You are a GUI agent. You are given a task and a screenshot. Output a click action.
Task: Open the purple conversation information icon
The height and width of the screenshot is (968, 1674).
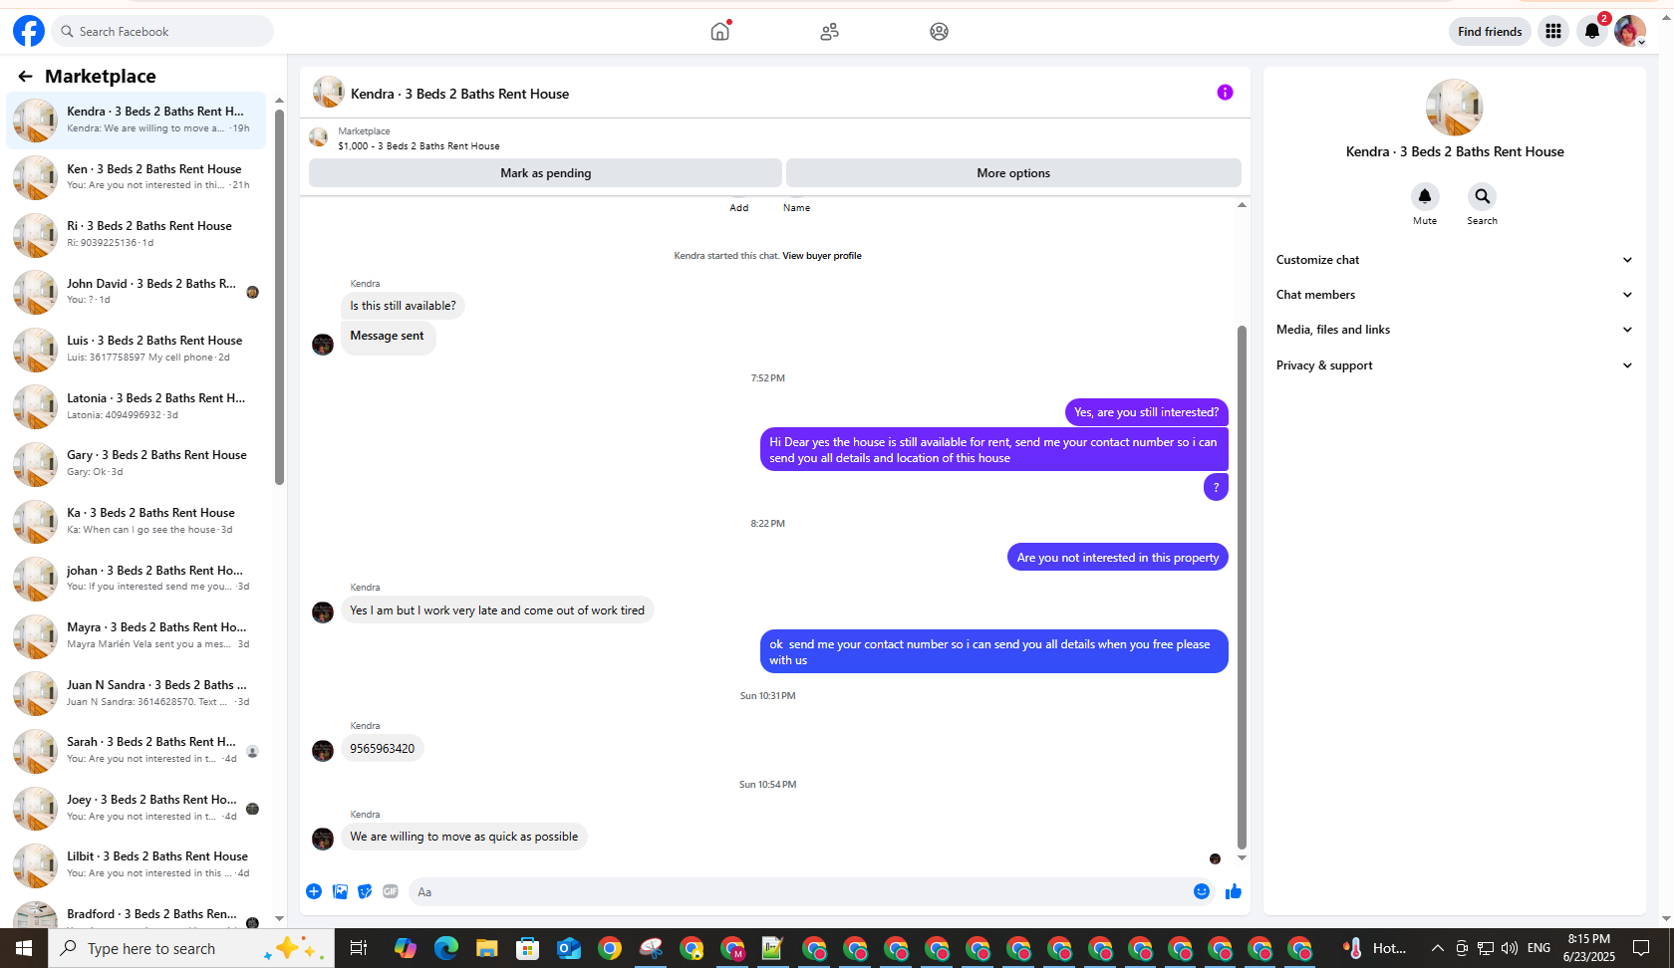click(1225, 93)
